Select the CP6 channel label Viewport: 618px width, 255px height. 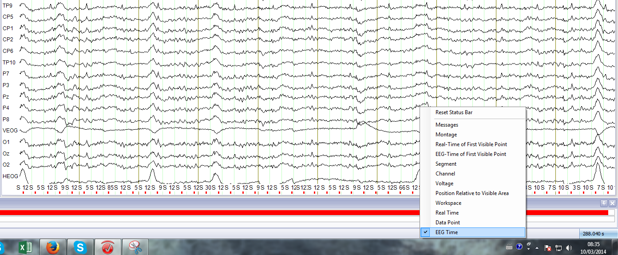pyautogui.click(x=8, y=51)
